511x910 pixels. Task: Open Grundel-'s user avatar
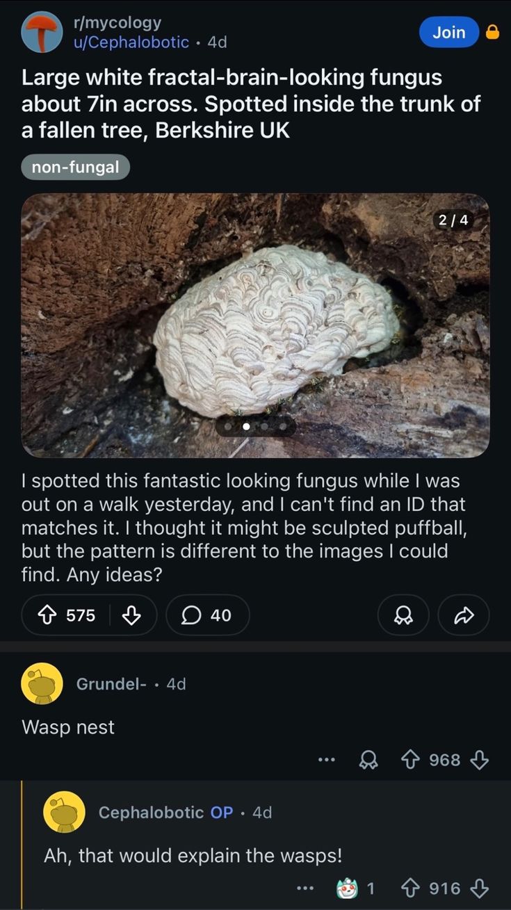pos(42,684)
